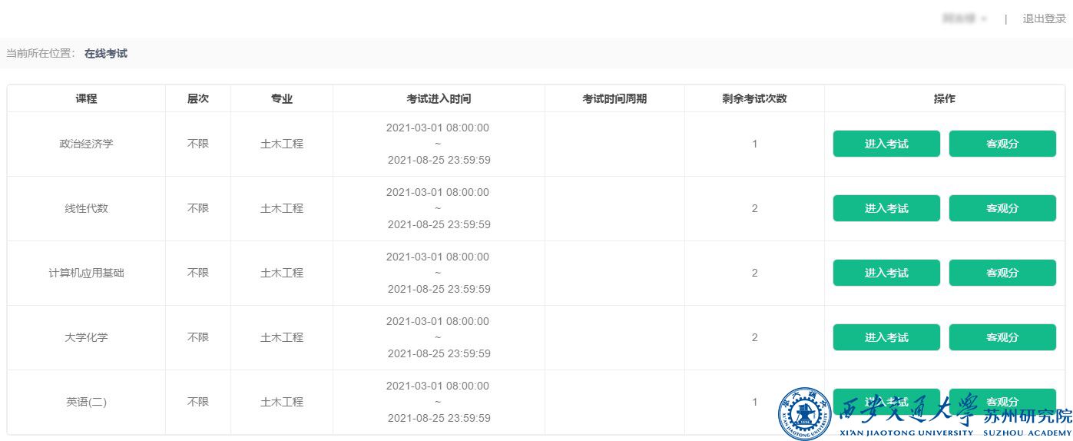Click the 剩余考试次数 column header
The height and width of the screenshot is (441, 1073).
tap(754, 99)
